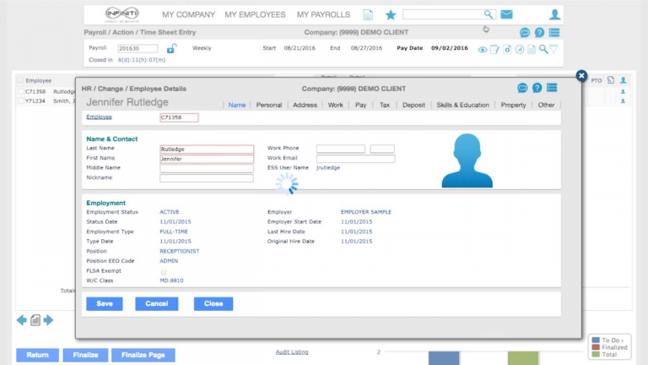Click the employee avatar silhouette image
648x365 pixels.
point(467,161)
